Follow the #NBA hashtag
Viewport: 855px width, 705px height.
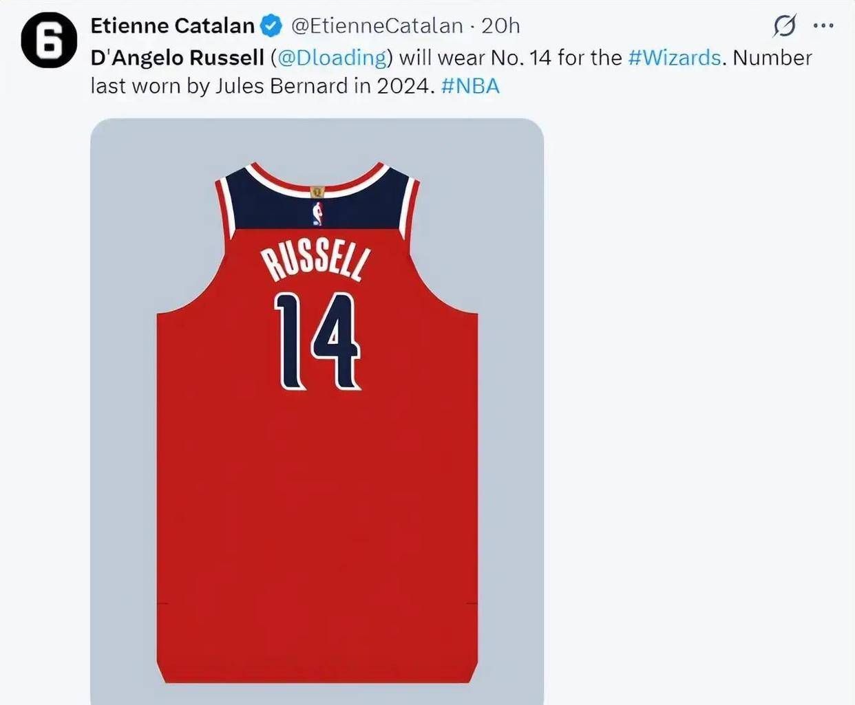pyautogui.click(x=470, y=86)
